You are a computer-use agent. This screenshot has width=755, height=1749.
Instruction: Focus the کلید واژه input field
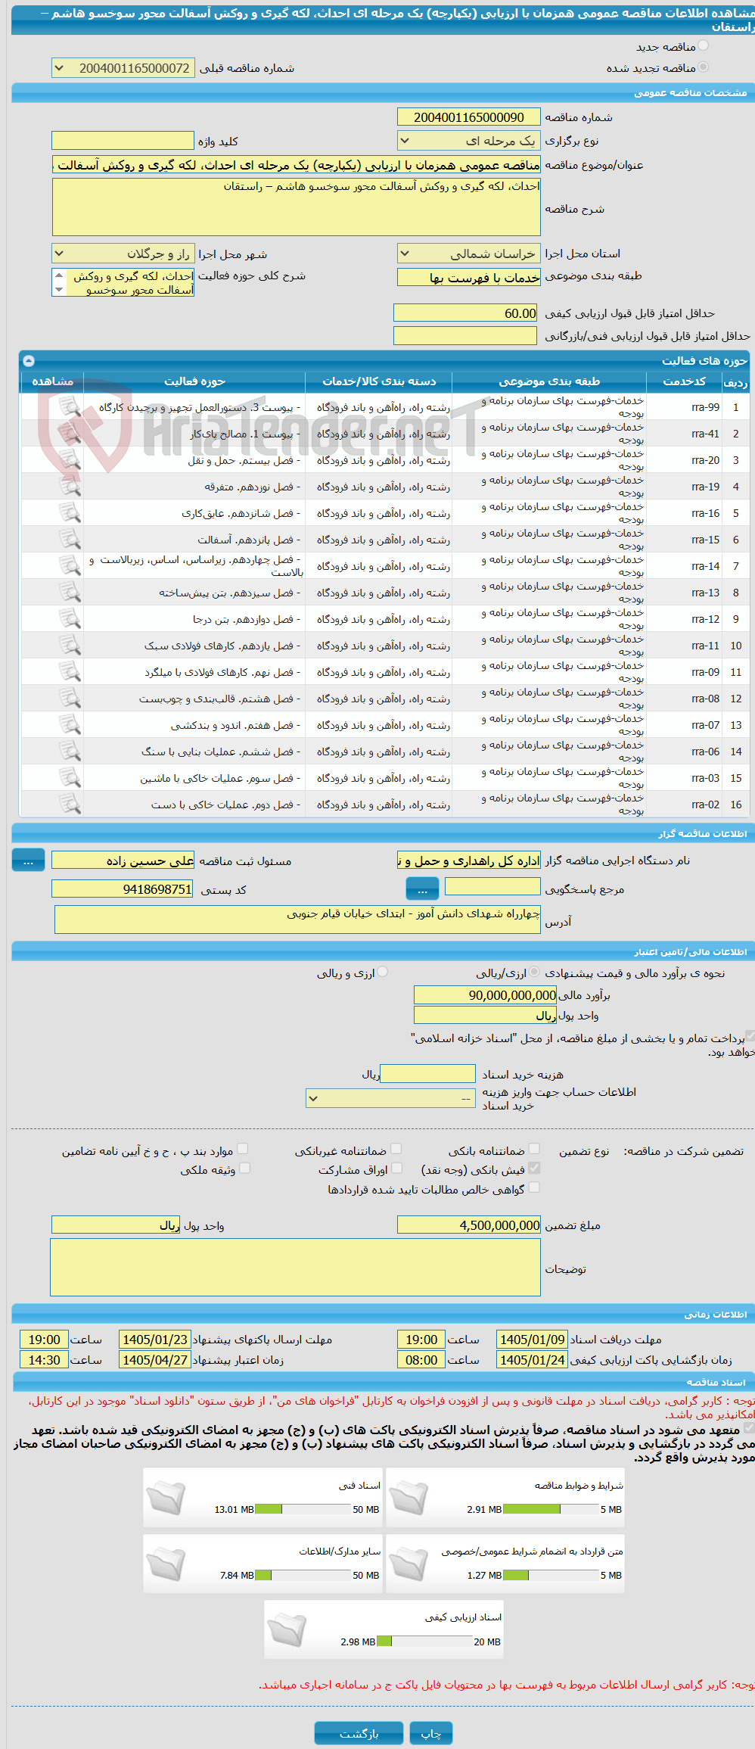123,141
